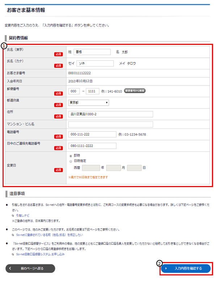217x283 pixels.
Task: Click the 日中のご連絡先電話番号 input field
Action: 92,146
